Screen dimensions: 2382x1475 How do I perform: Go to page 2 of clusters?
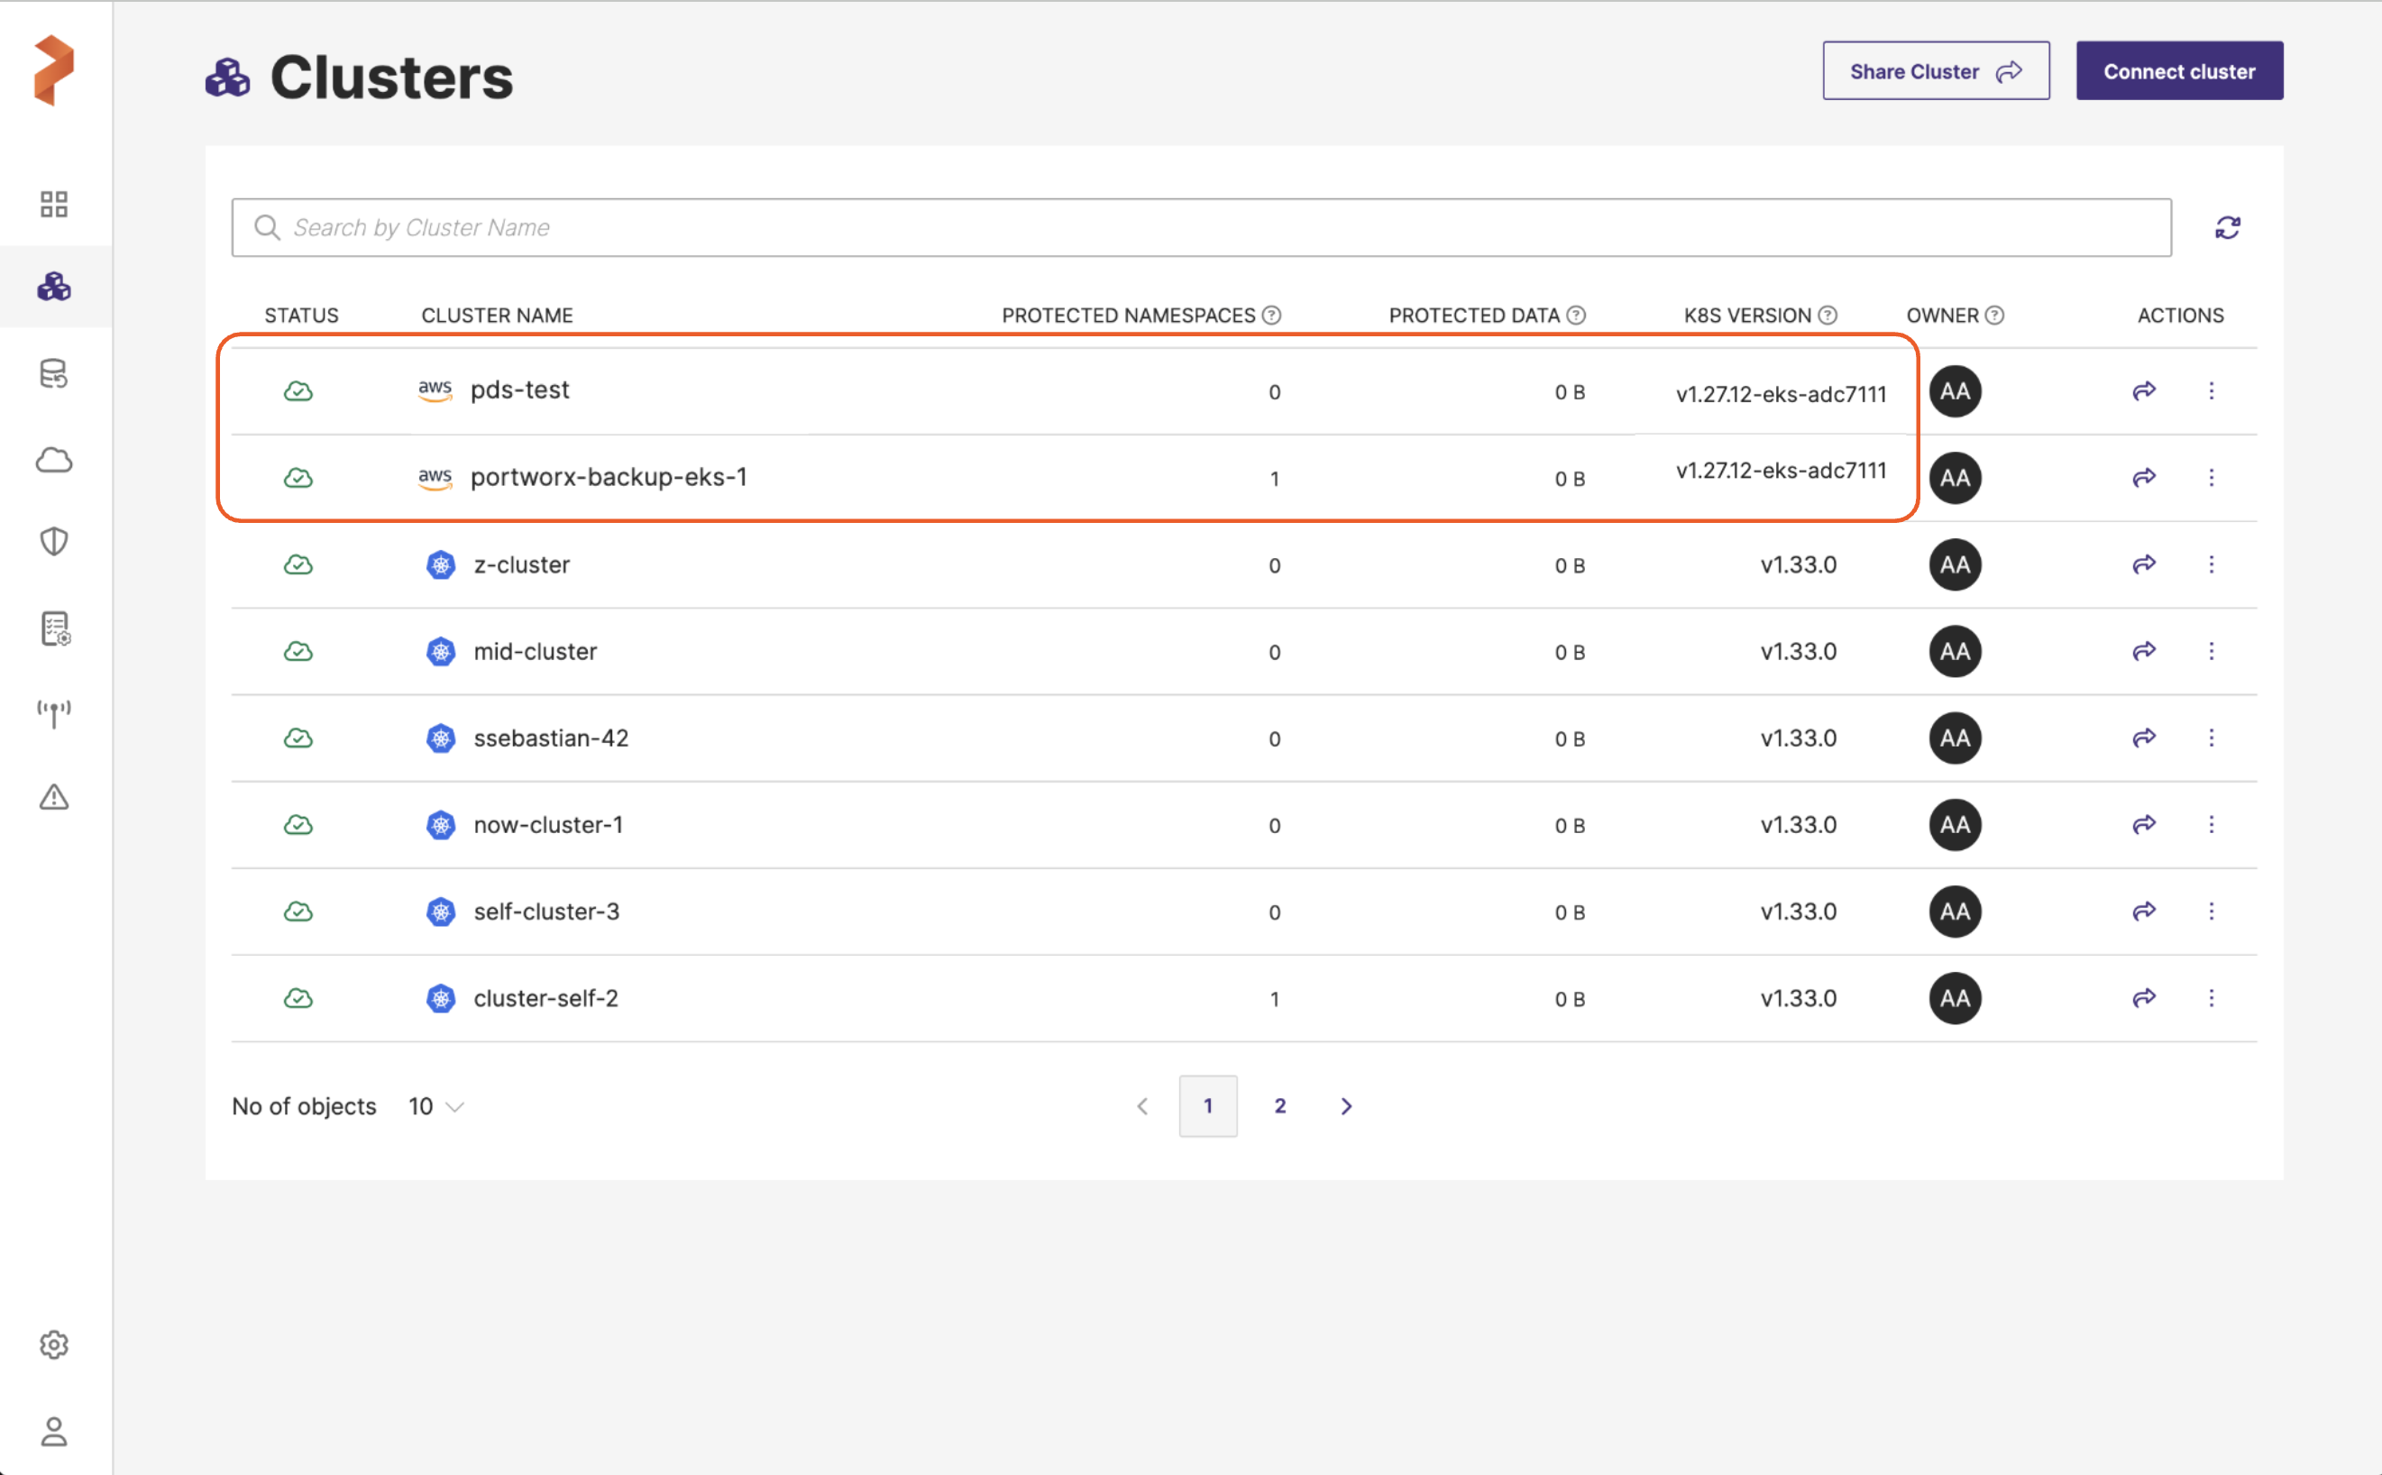pyautogui.click(x=1279, y=1106)
